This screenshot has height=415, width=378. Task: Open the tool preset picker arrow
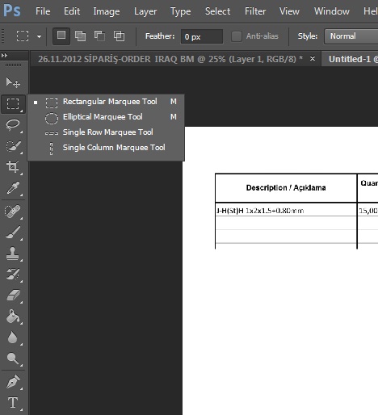40,36
